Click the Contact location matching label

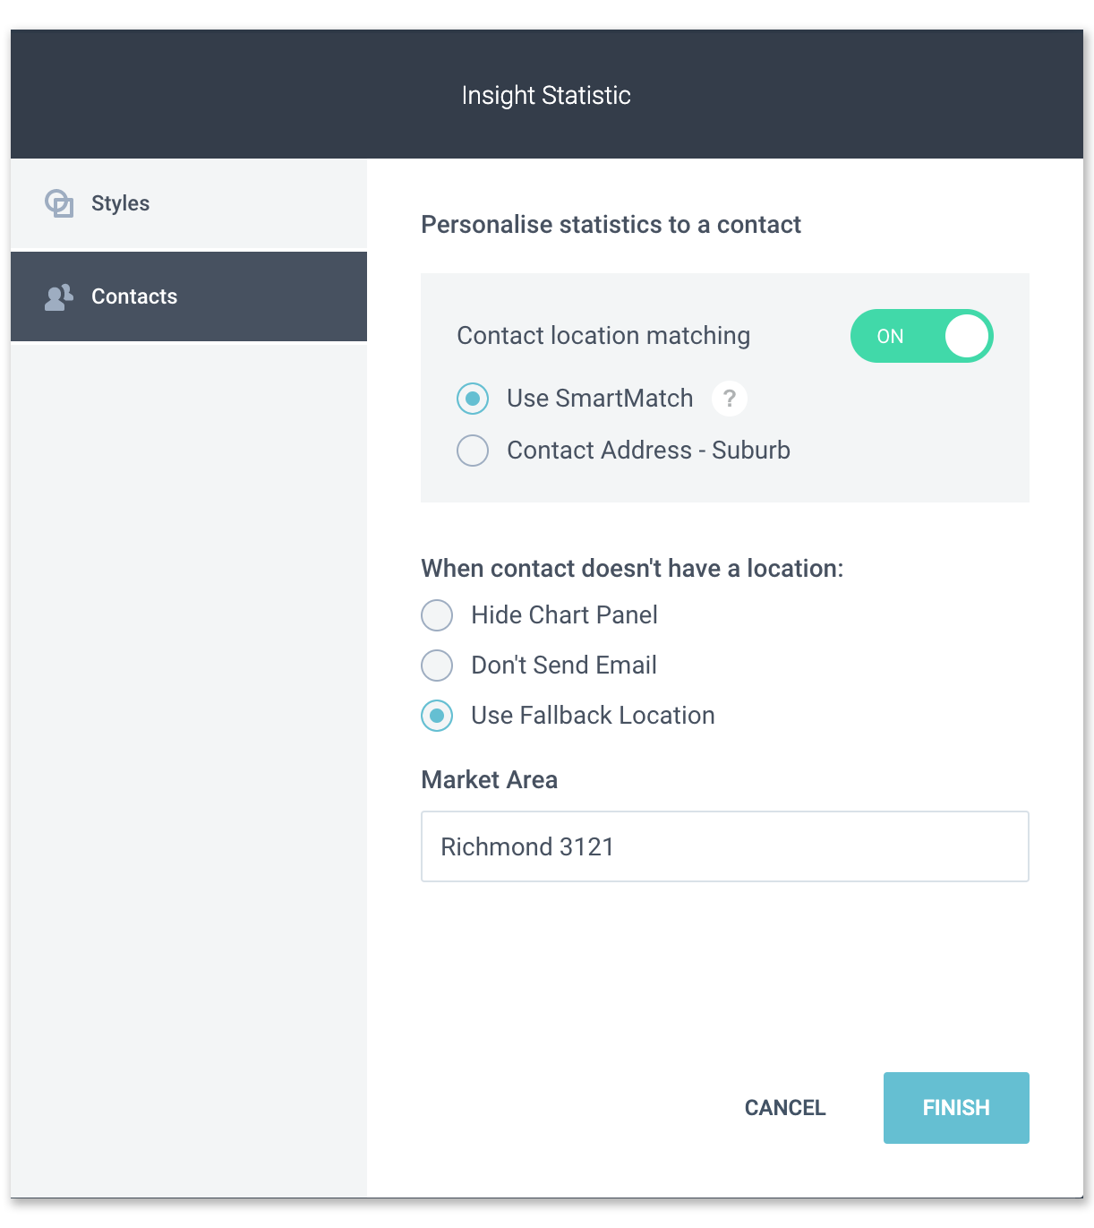[x=603, y=336]
